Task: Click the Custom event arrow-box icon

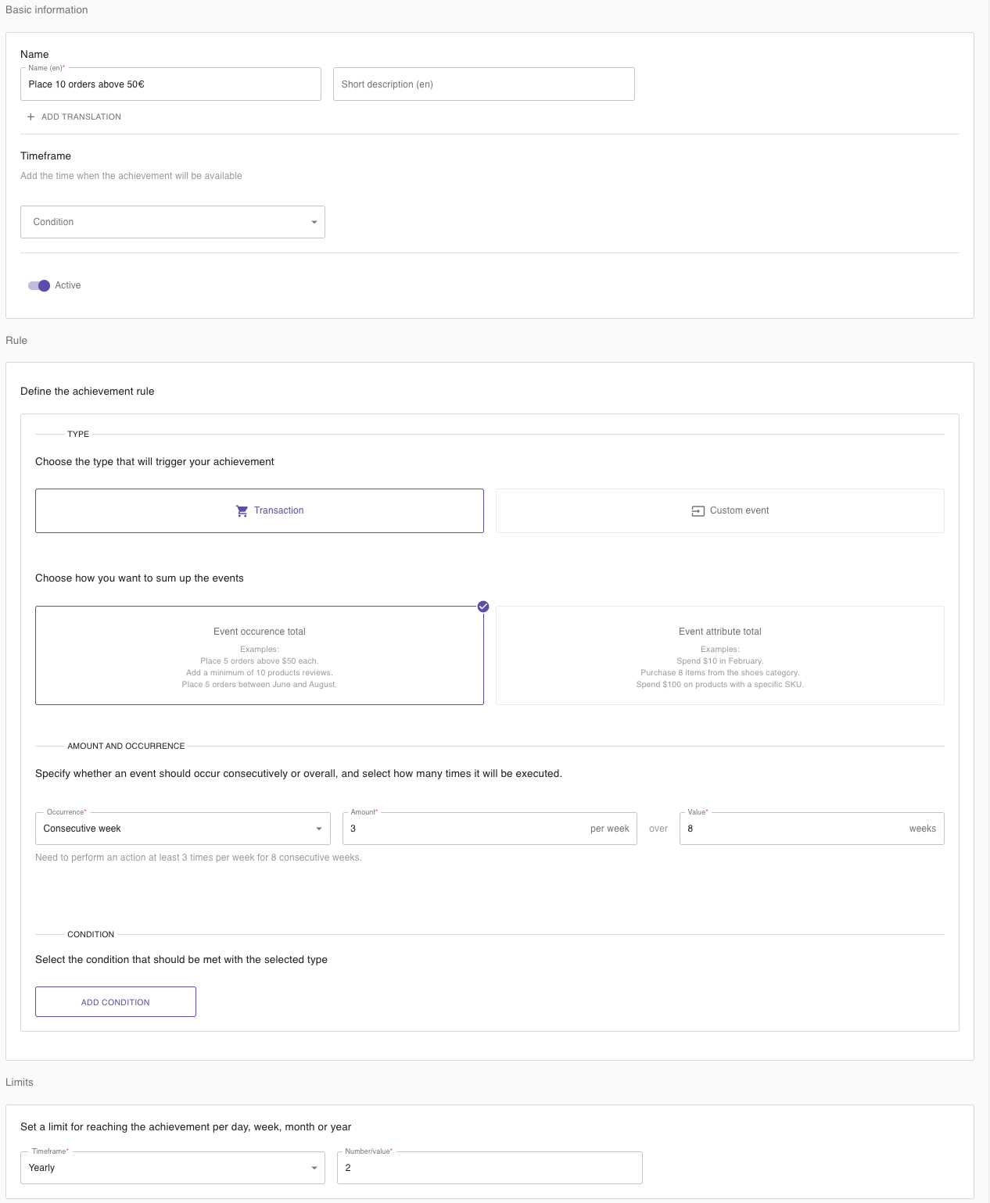Action: tap(698, 510)
